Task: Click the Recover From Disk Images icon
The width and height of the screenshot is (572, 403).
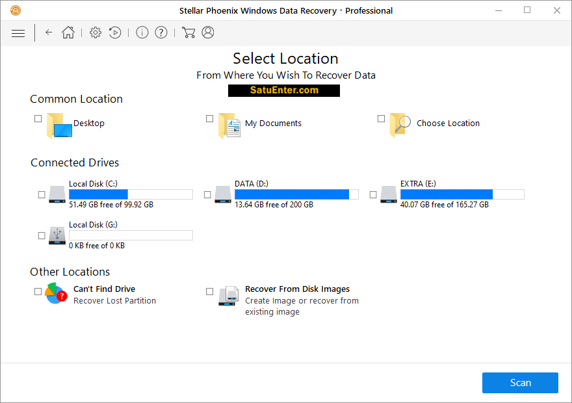Action: click(x=229, y=296)
